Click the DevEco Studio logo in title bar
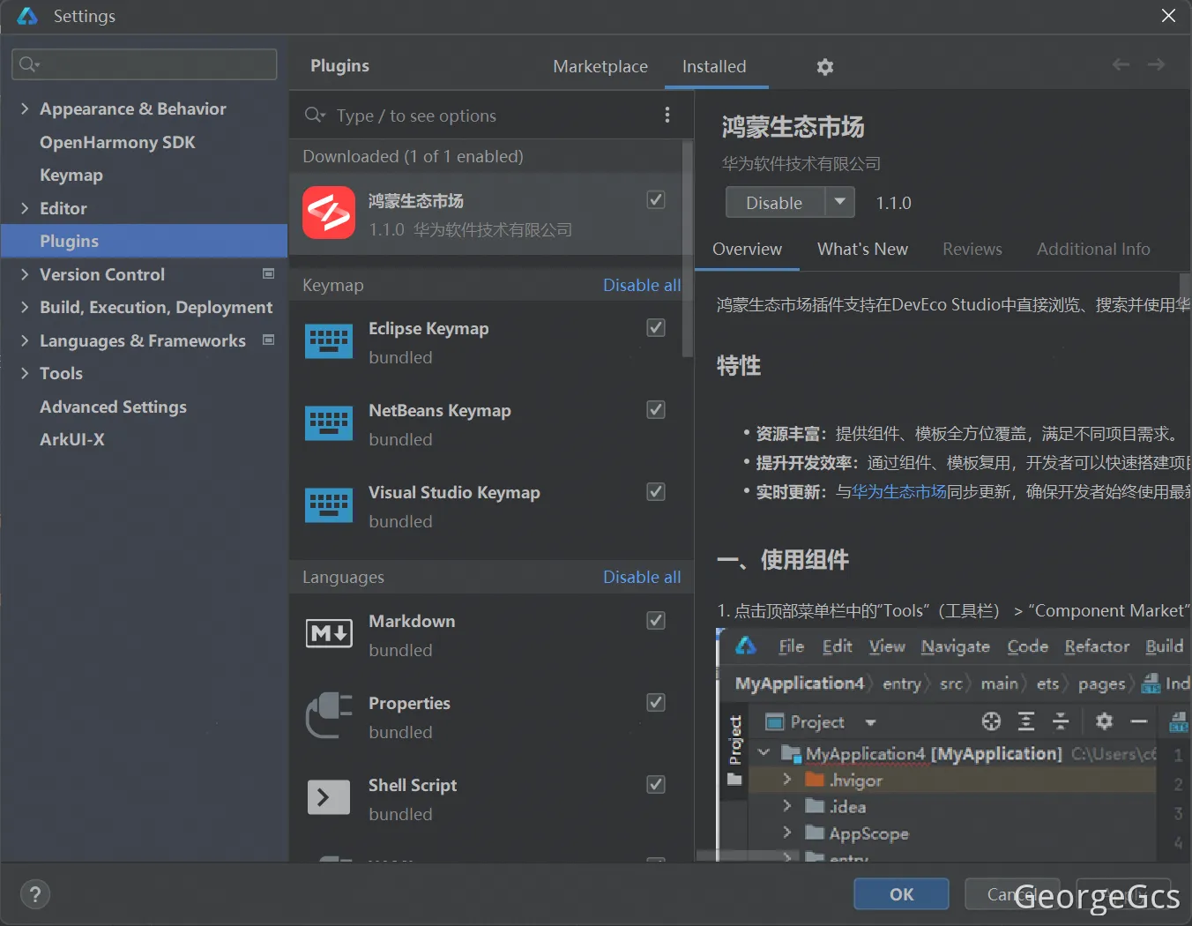The width and height of the screenshot is (1192, 926). [x=27, y=16]
